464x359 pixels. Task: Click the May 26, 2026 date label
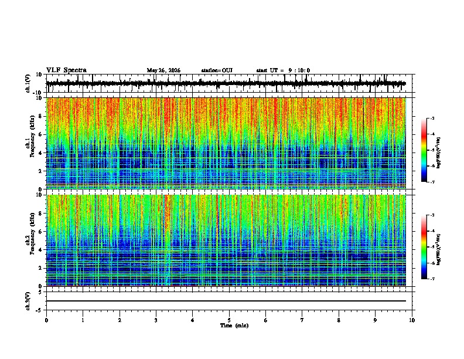[x=163, y=70]
